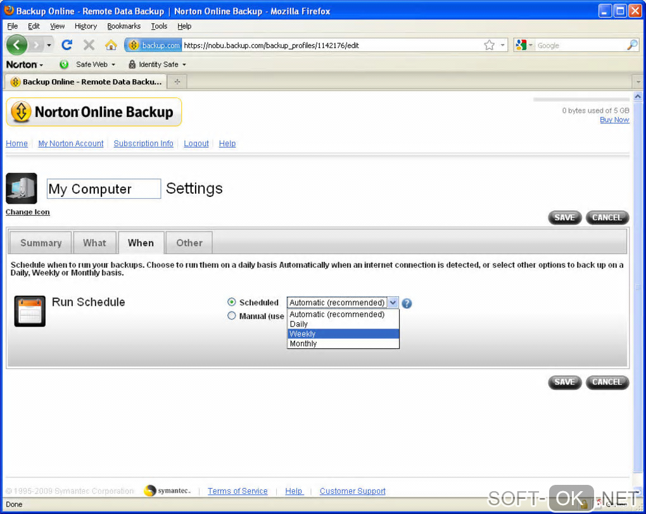Click the Buy Now link

click(x=614, y=120)
